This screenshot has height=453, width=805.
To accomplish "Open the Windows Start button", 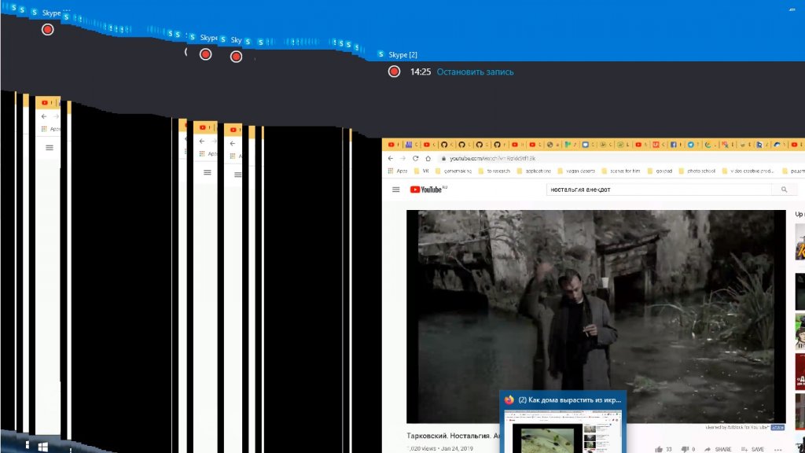I will (x=43, y=447).
